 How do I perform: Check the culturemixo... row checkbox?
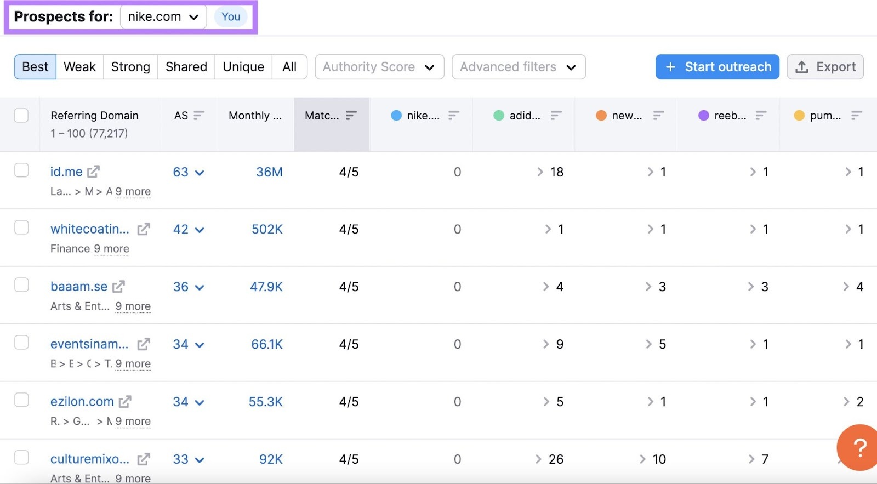coord(21,457)
